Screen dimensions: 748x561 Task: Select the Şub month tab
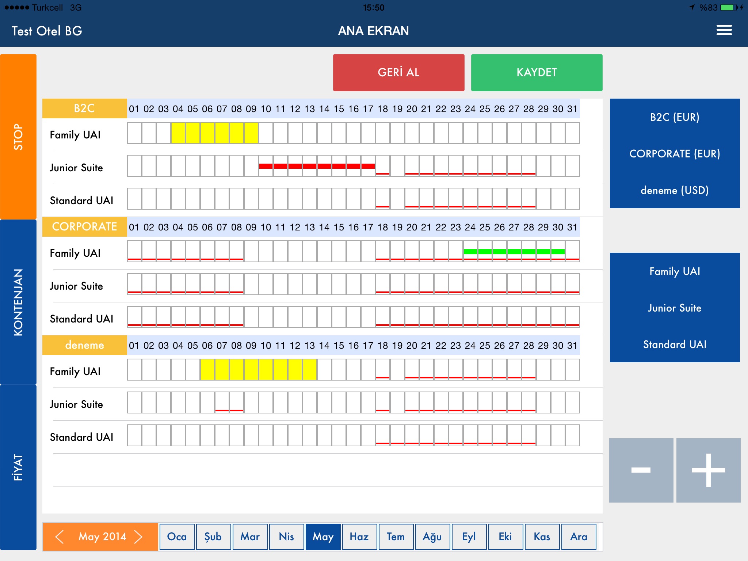(x=213, y=537)
